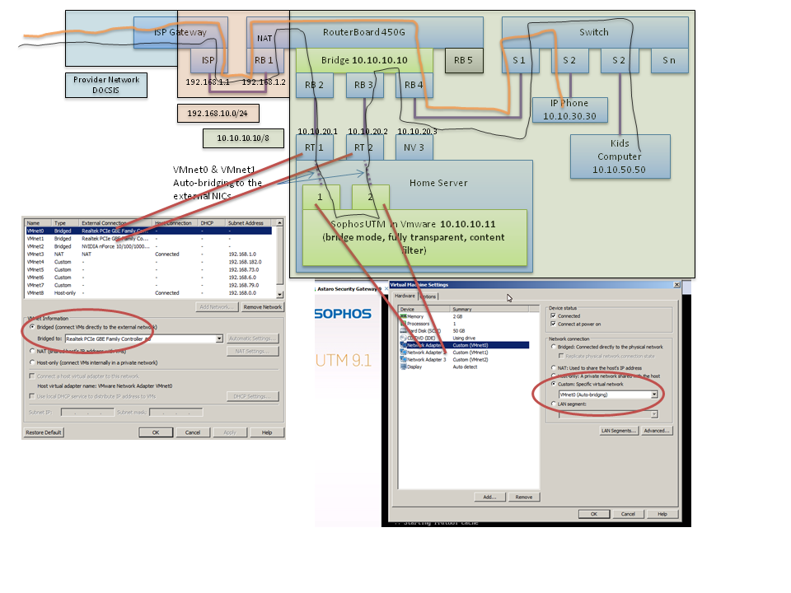Select the VMnet0 Bridged row
The height and width of the screenshot is (593, 791).
(149, 231)
